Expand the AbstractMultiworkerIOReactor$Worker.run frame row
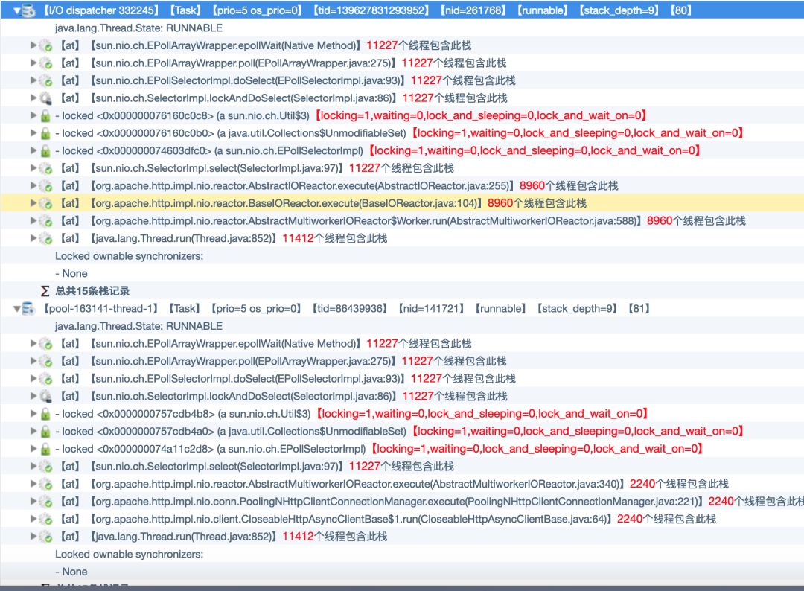The height and width of the screenshot is (591, 804). (33, 220)
